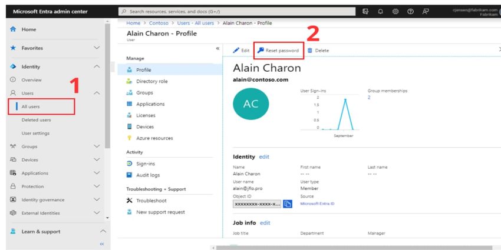The height and width of the screenshot is (250, 501).
Task: Click the Overview info icon
Action: (13, 80)
